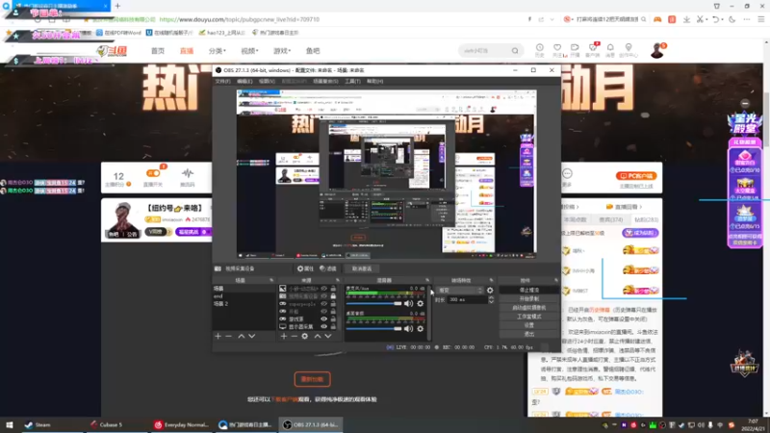Move source up in OBS sources list
770x433 pixels.
[x=318, y=336]
